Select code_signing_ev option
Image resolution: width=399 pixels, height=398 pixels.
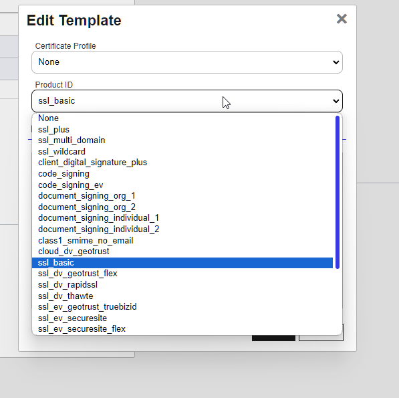pos(182,185)
